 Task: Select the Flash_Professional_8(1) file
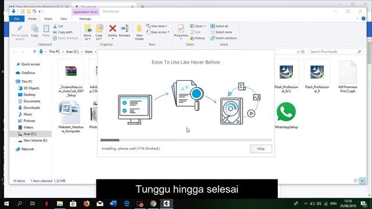pos(286,76)
